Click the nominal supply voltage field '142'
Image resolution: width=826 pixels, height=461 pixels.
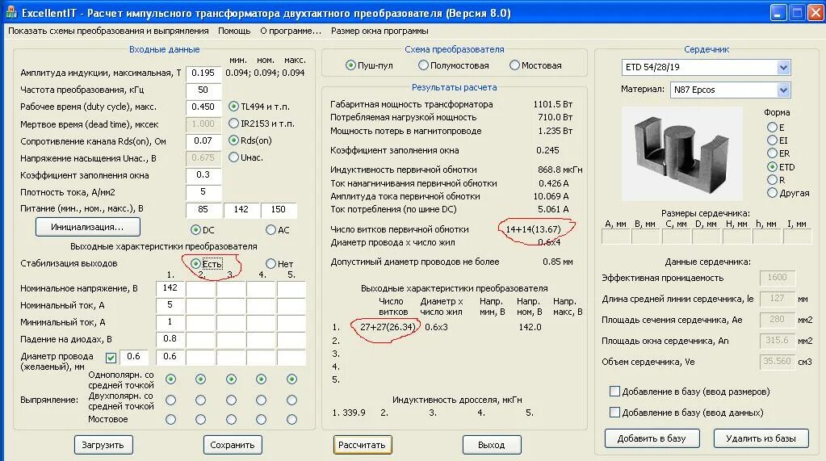pyautogui.click(x=241, y=210)
